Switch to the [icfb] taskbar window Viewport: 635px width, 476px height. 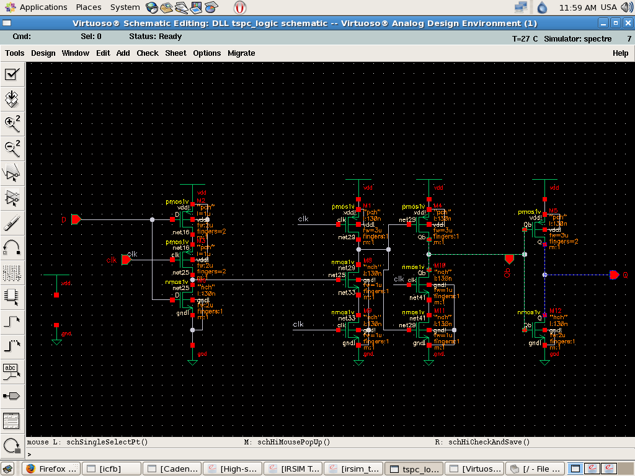(x=112, y=469)
